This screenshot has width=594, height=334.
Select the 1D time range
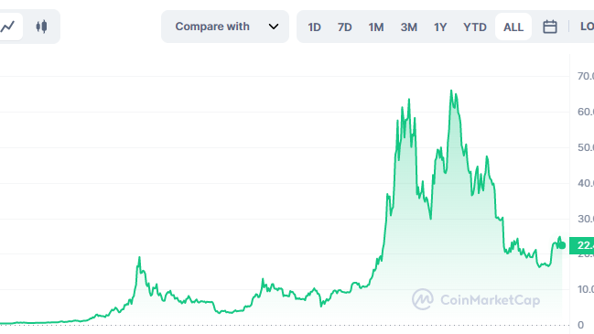pyautogui.click(x=314, y=27)
